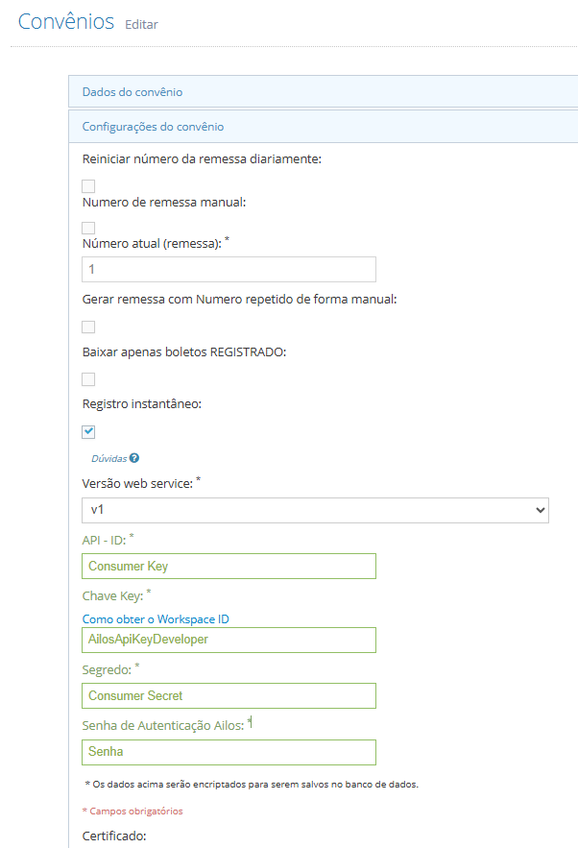Select the Chave Key AilosApiKeyDeveloper field
Viewport: 578px width, 848px height.
point(229,640)
